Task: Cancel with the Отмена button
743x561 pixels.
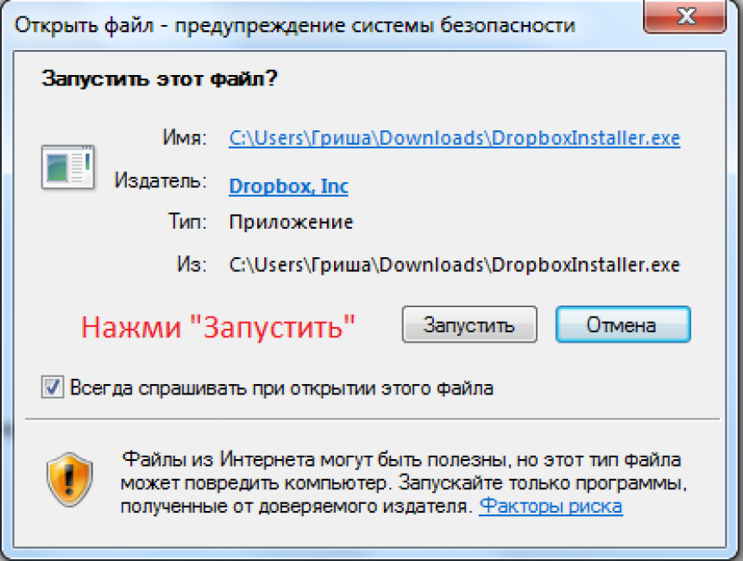Action: [623, 325]
